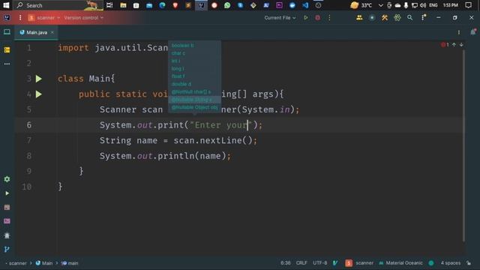Place cursor on 'System.out.println(name);' line
Image resolution: width=480 pixels, height=270 pixels.
[165, 156]
